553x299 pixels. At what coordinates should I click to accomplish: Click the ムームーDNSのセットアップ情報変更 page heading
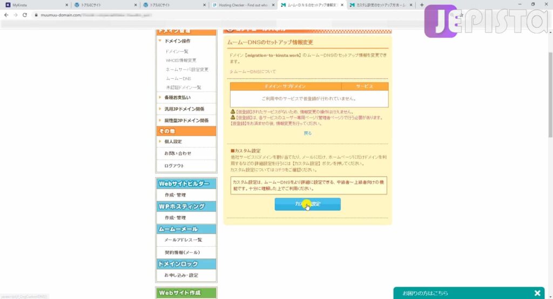tap(270, 42)
